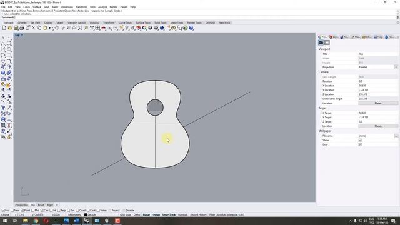The width and height of the screenshot is (400, 225).
Task: Open the Analyze menu
Action: click(102, 7)
